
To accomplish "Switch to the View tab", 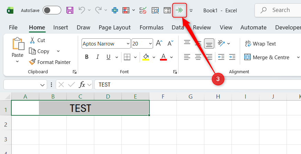I will tap(226, 27).
